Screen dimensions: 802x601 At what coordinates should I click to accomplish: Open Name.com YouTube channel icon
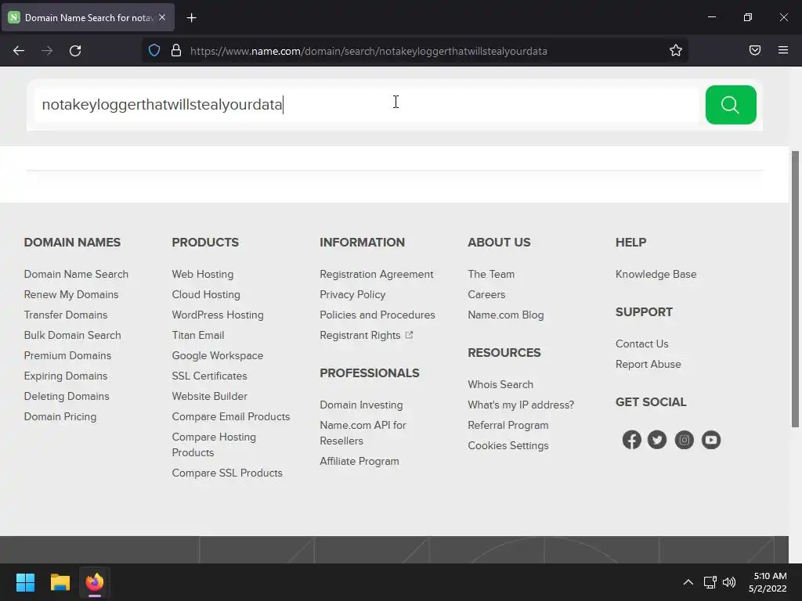711,440
